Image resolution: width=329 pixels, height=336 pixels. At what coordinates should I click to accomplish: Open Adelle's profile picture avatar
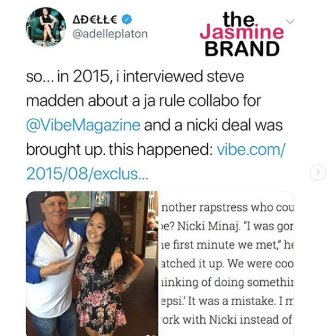(45, 27)
